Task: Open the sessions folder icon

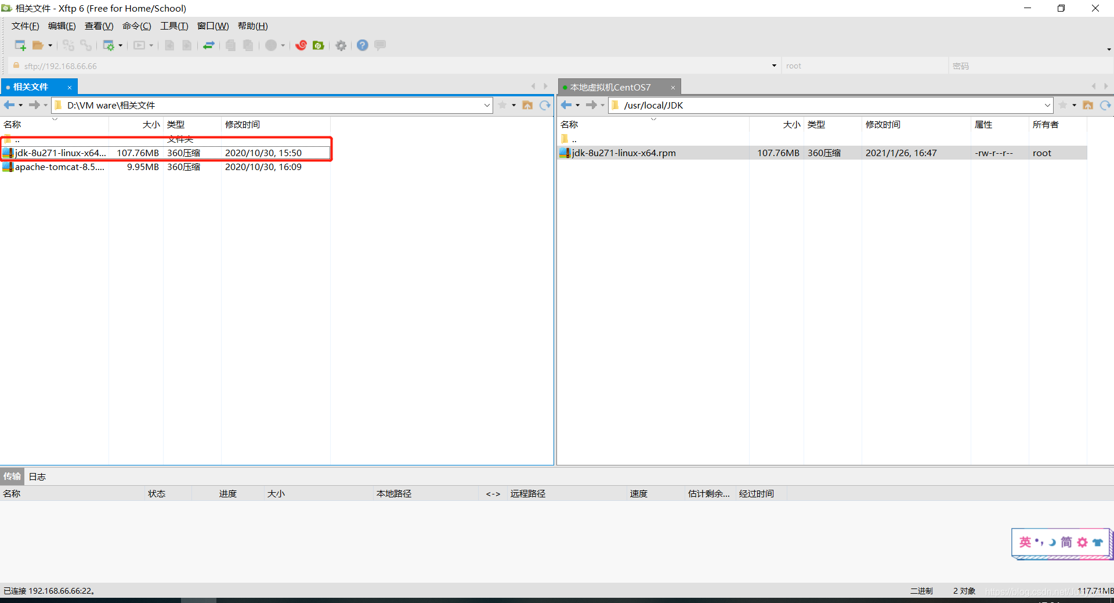Action: (38, 45)
